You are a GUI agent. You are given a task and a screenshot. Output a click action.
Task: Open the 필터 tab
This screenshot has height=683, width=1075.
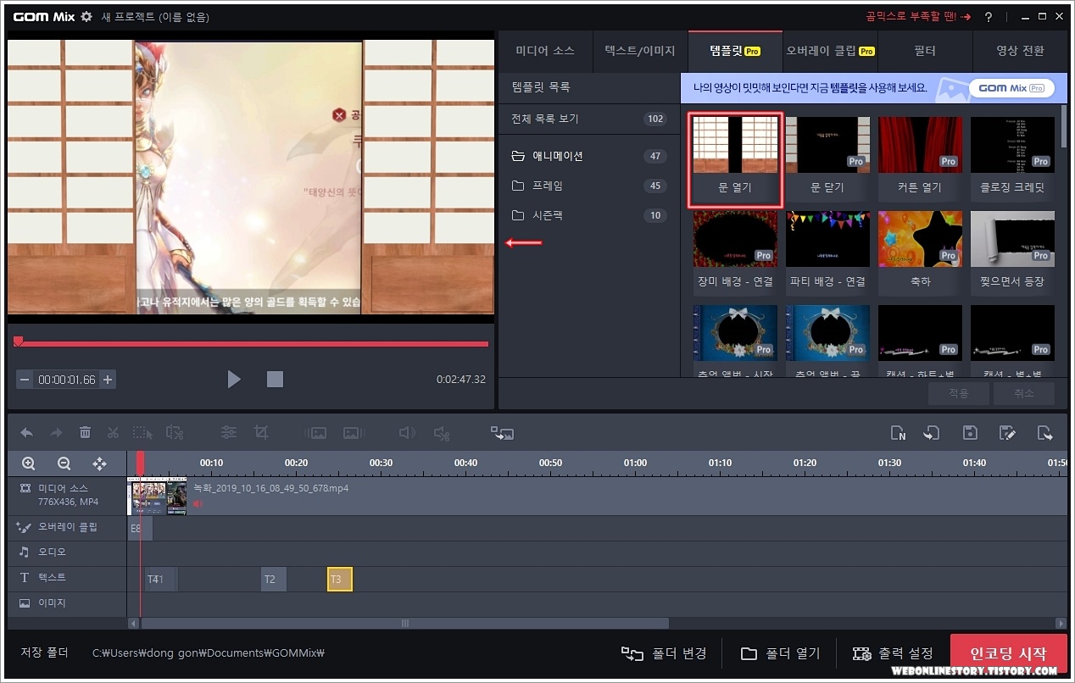[x=925, y=51]
